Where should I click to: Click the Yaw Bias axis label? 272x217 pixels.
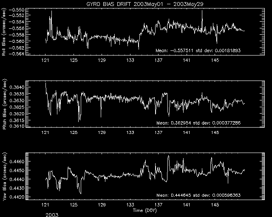4,177
